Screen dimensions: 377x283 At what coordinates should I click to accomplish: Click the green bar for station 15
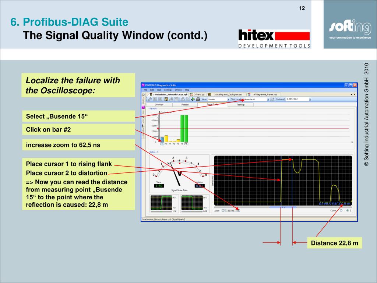coord(186,129)
